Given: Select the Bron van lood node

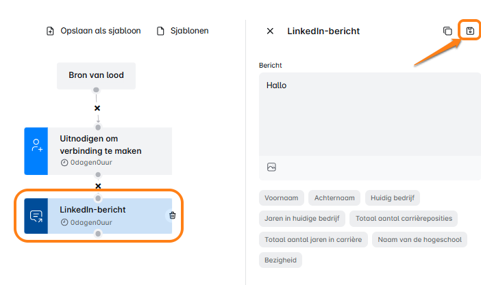Looking at the screenshot, I should [x=97, y=75].
